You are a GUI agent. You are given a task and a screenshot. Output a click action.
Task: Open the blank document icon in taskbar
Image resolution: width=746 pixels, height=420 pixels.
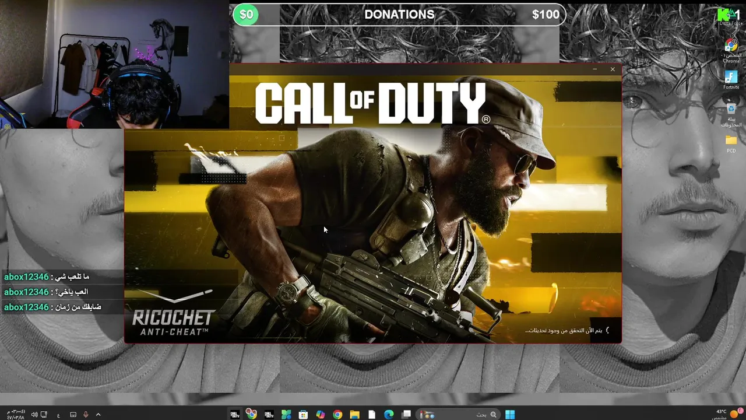pyautogui.click(x=372, y=415)
